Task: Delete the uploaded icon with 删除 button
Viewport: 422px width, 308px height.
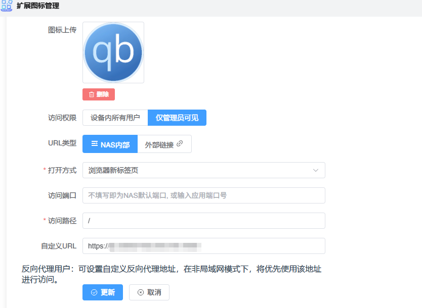Action: [x=99, y=94]
